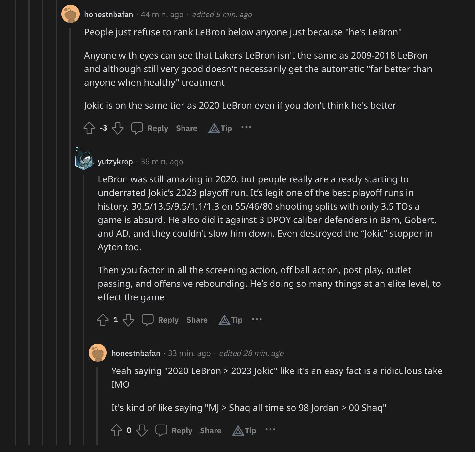
Task: Downvote the '98 Jordan > 00 Shaq' comment
Action: point(142,430)
